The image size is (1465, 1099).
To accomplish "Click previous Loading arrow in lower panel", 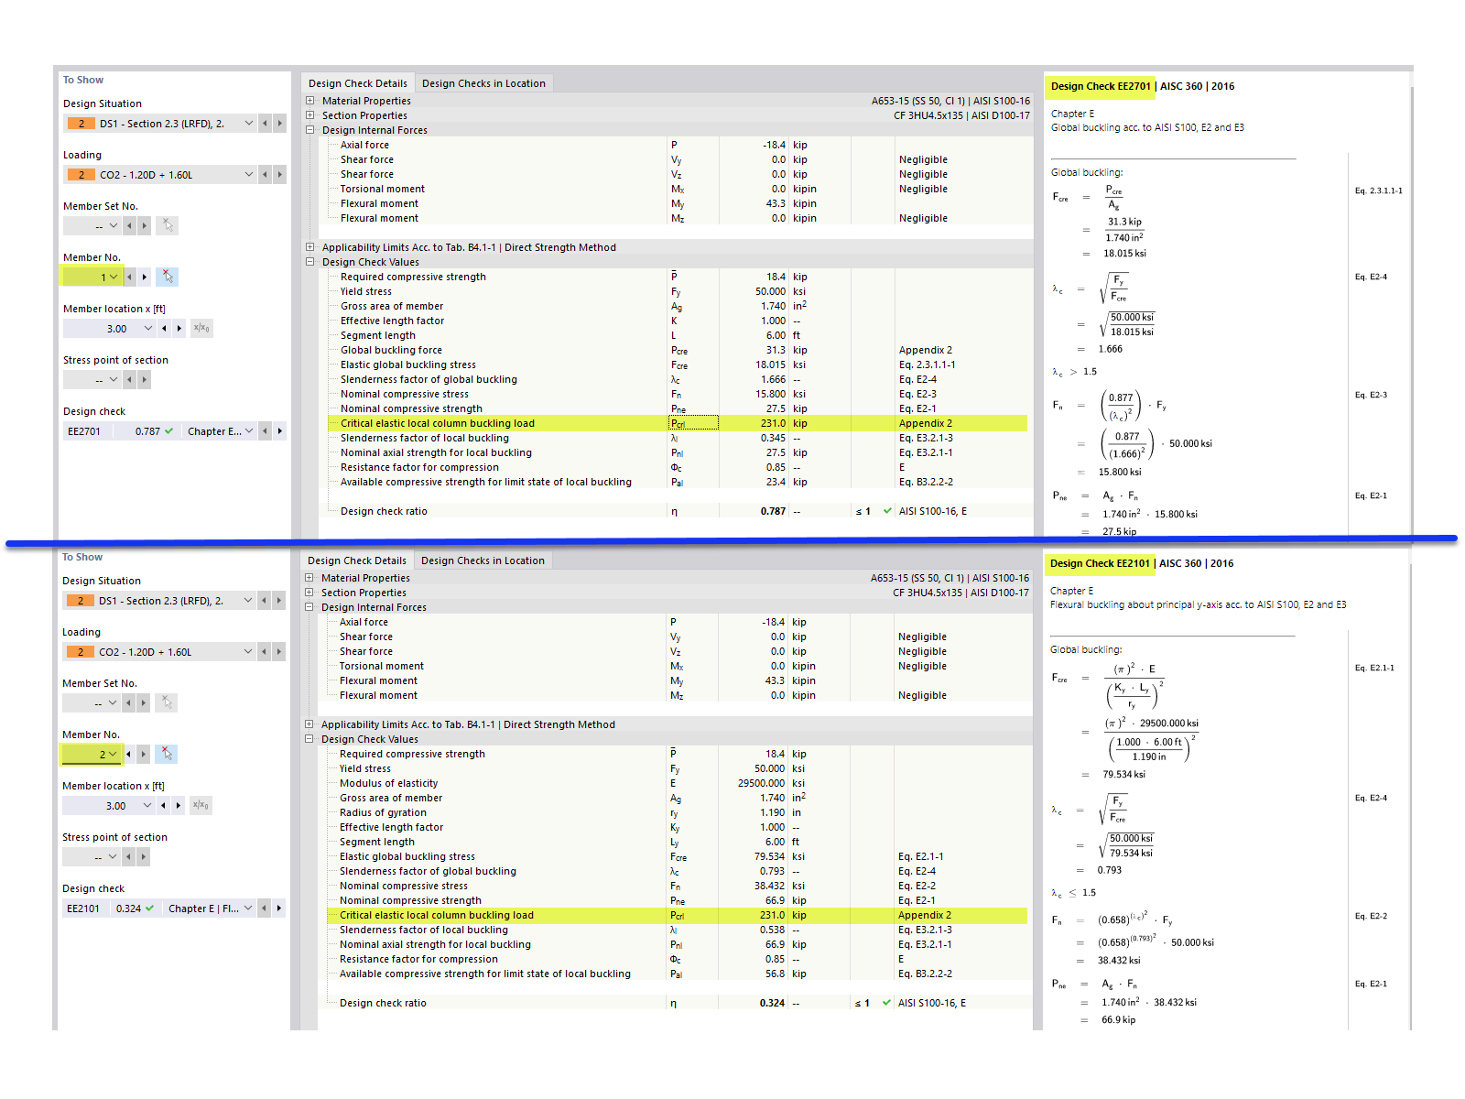I will (x=265, y=651).
